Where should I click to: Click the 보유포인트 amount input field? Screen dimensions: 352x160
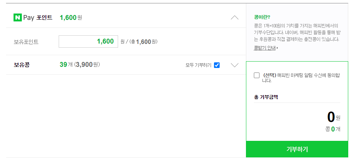click(88, 41)
